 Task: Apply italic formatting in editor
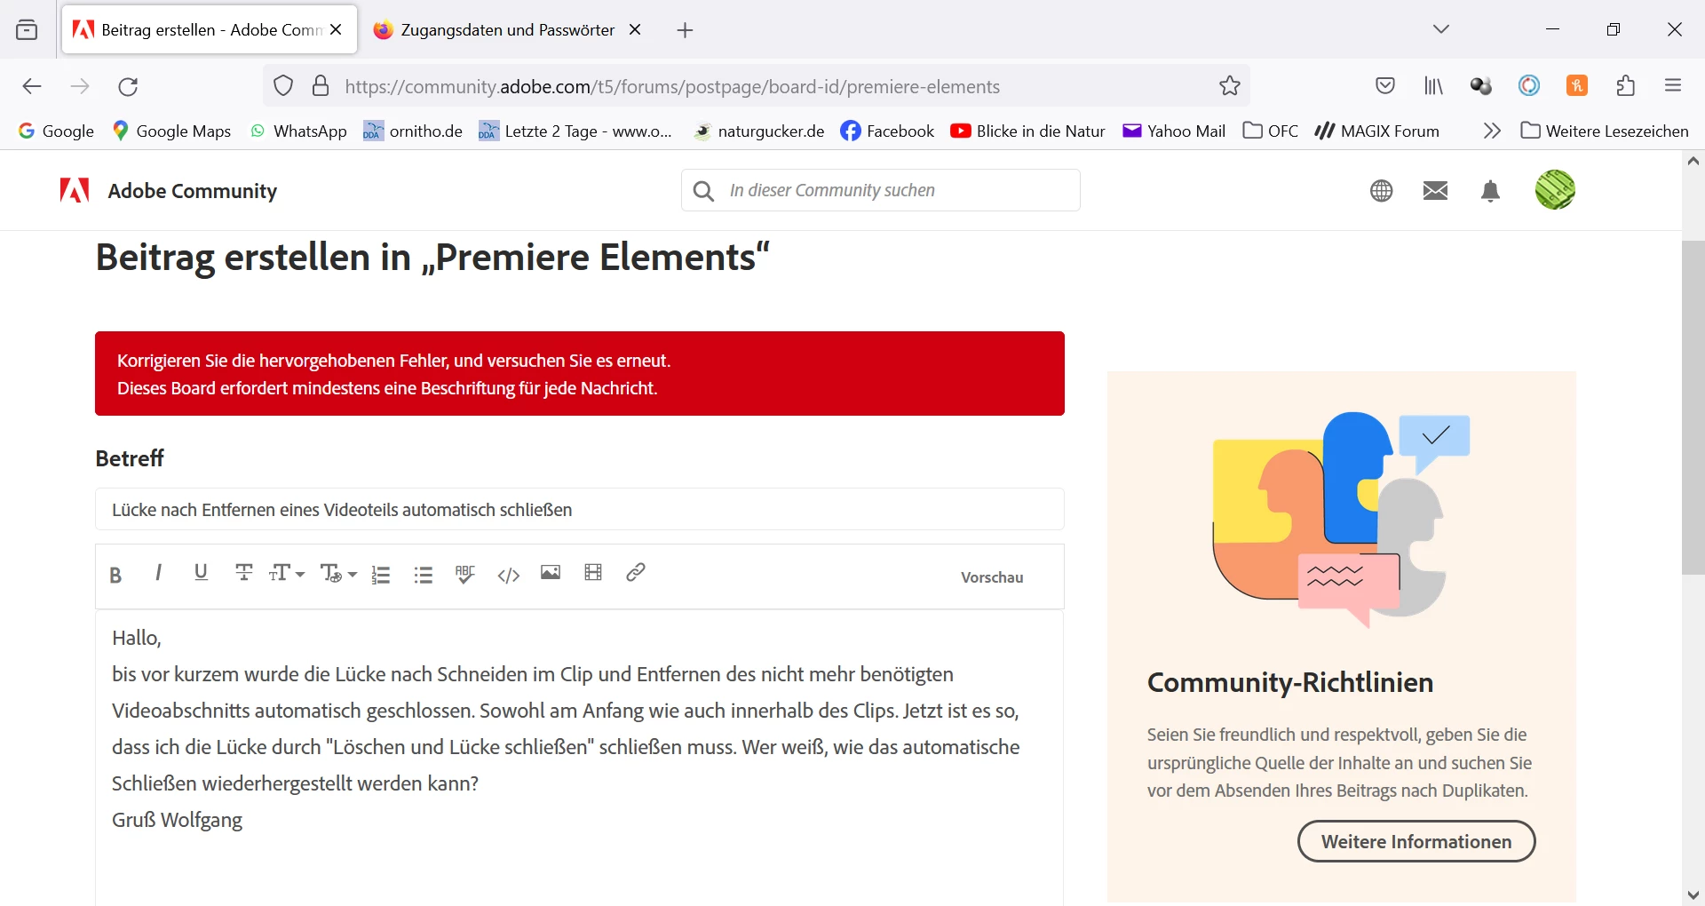click(x=158, y=573)
